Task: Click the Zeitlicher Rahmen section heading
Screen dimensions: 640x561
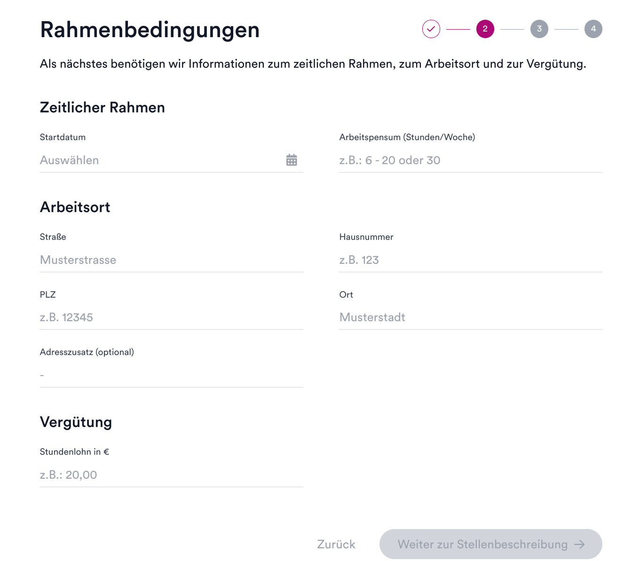Action: pyautogui.click(x=102, y=108)
